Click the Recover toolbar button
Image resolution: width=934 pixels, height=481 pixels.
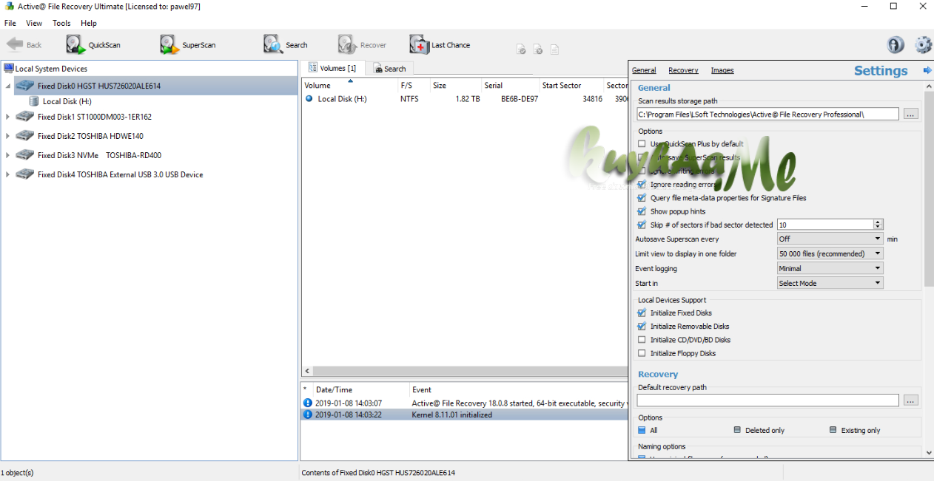point(362,45)
